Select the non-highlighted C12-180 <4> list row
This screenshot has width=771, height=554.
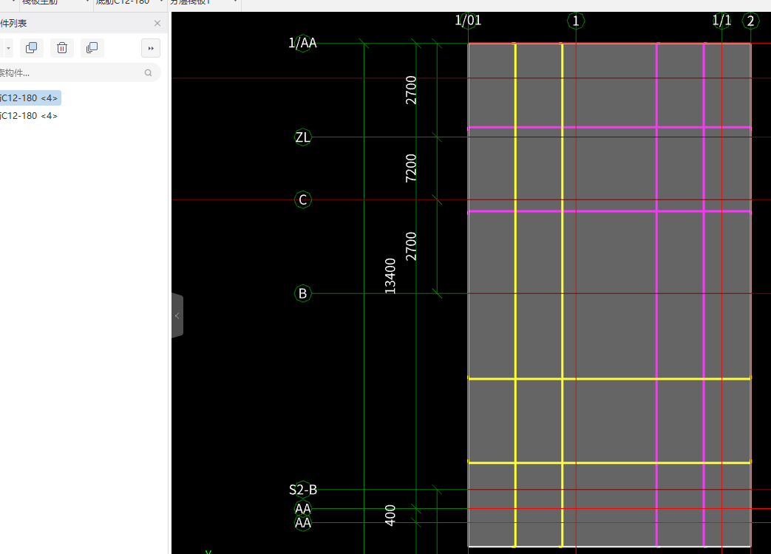coord(30,116)
